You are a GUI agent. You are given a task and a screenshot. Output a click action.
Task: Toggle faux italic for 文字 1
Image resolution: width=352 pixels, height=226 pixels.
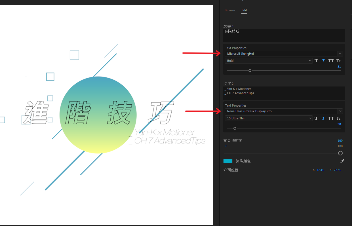[x=323, y=61]
